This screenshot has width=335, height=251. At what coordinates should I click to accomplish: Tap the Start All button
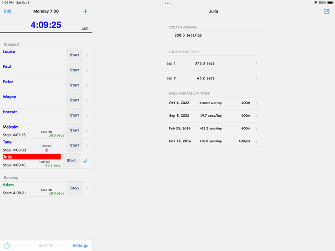coord(46,245)
